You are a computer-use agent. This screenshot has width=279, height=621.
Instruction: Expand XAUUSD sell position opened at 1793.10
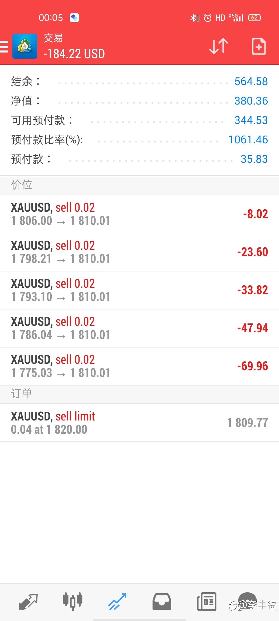139,290
